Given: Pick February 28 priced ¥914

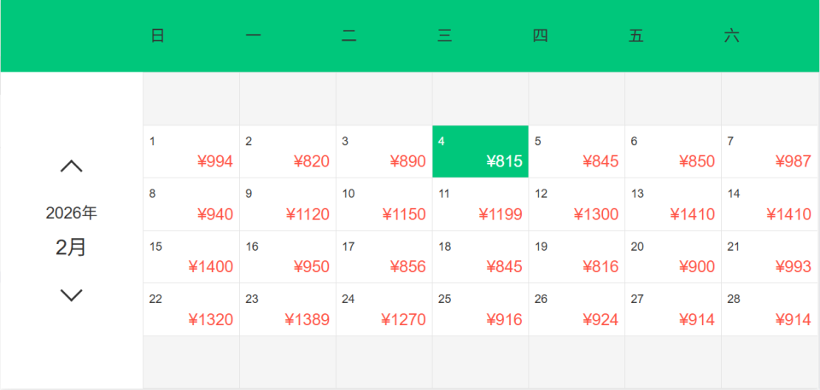Looking at the screenshot, I should (x=770, y=310).
